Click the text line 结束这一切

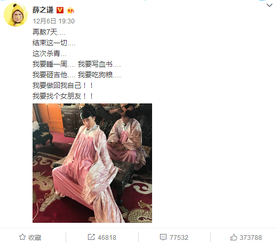pyautogui.click(x=54, y=43)
